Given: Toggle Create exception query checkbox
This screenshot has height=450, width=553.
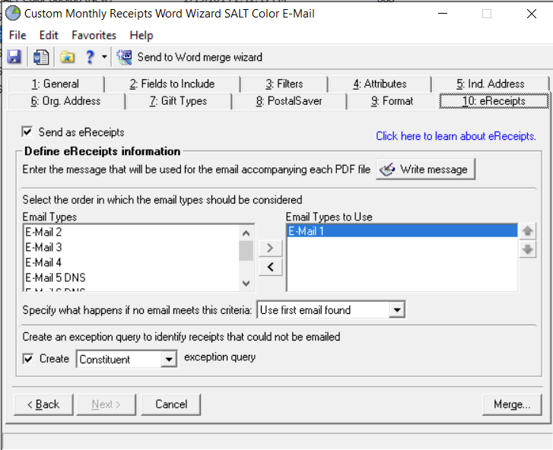Looking at the screenshot, I should pos(28,359).
